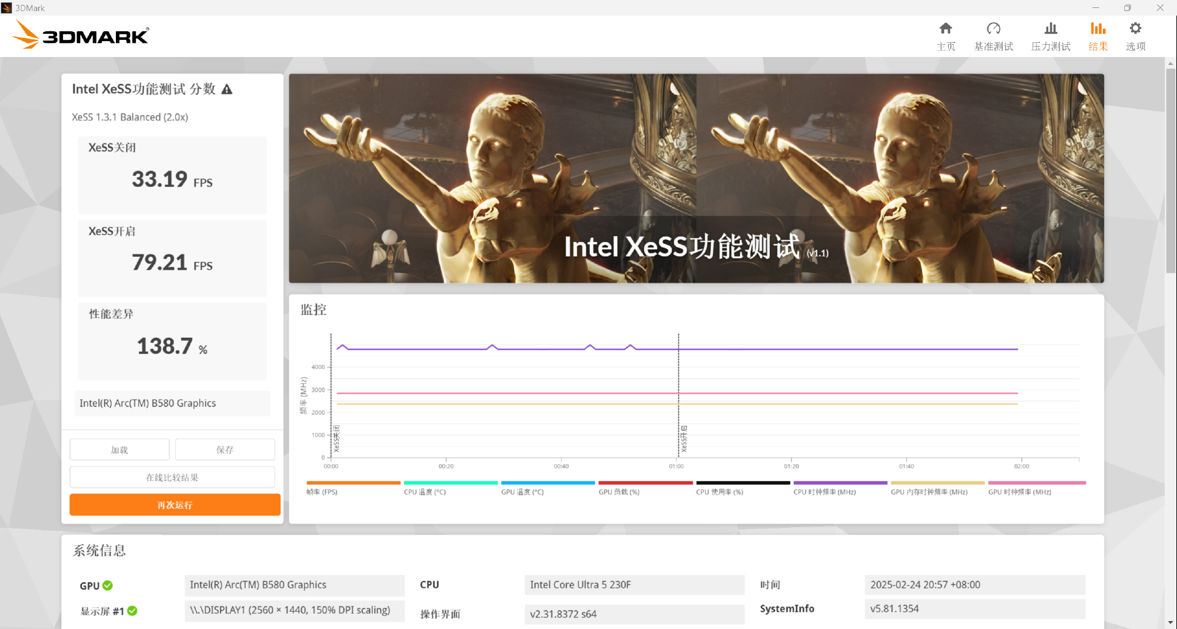Click the vertical scrollbar thumb
1177x629 pixels.
[x=1170, y=170]
